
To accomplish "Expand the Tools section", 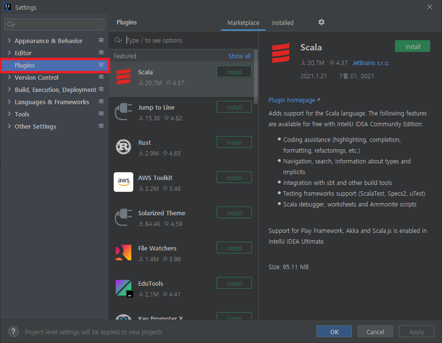I will 9,114.
